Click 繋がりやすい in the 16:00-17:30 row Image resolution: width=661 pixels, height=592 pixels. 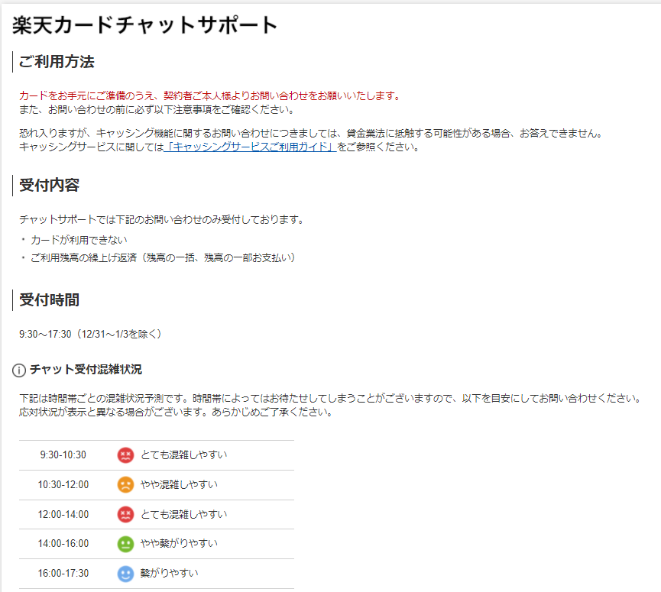click(x=169, y=573)
